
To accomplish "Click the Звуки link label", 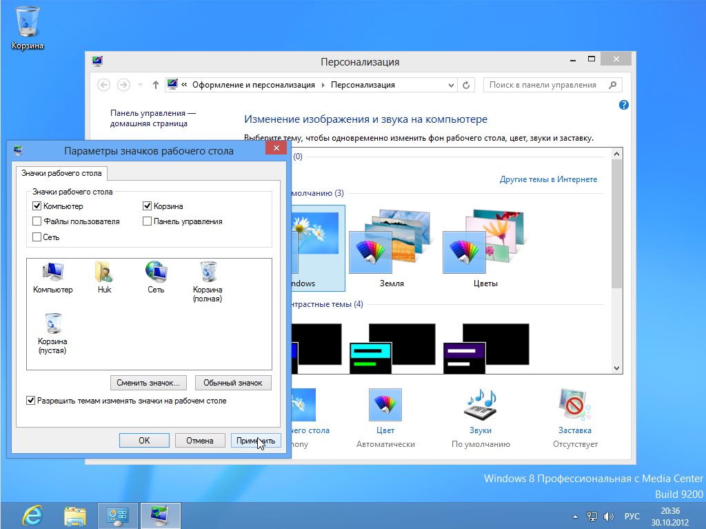I will (x=481, y=430).
